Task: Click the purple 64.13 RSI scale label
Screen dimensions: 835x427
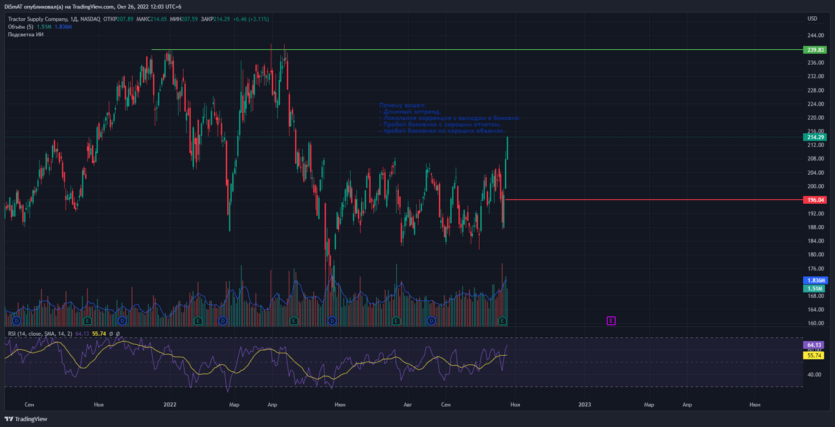Action: click(x=814, y=345)
